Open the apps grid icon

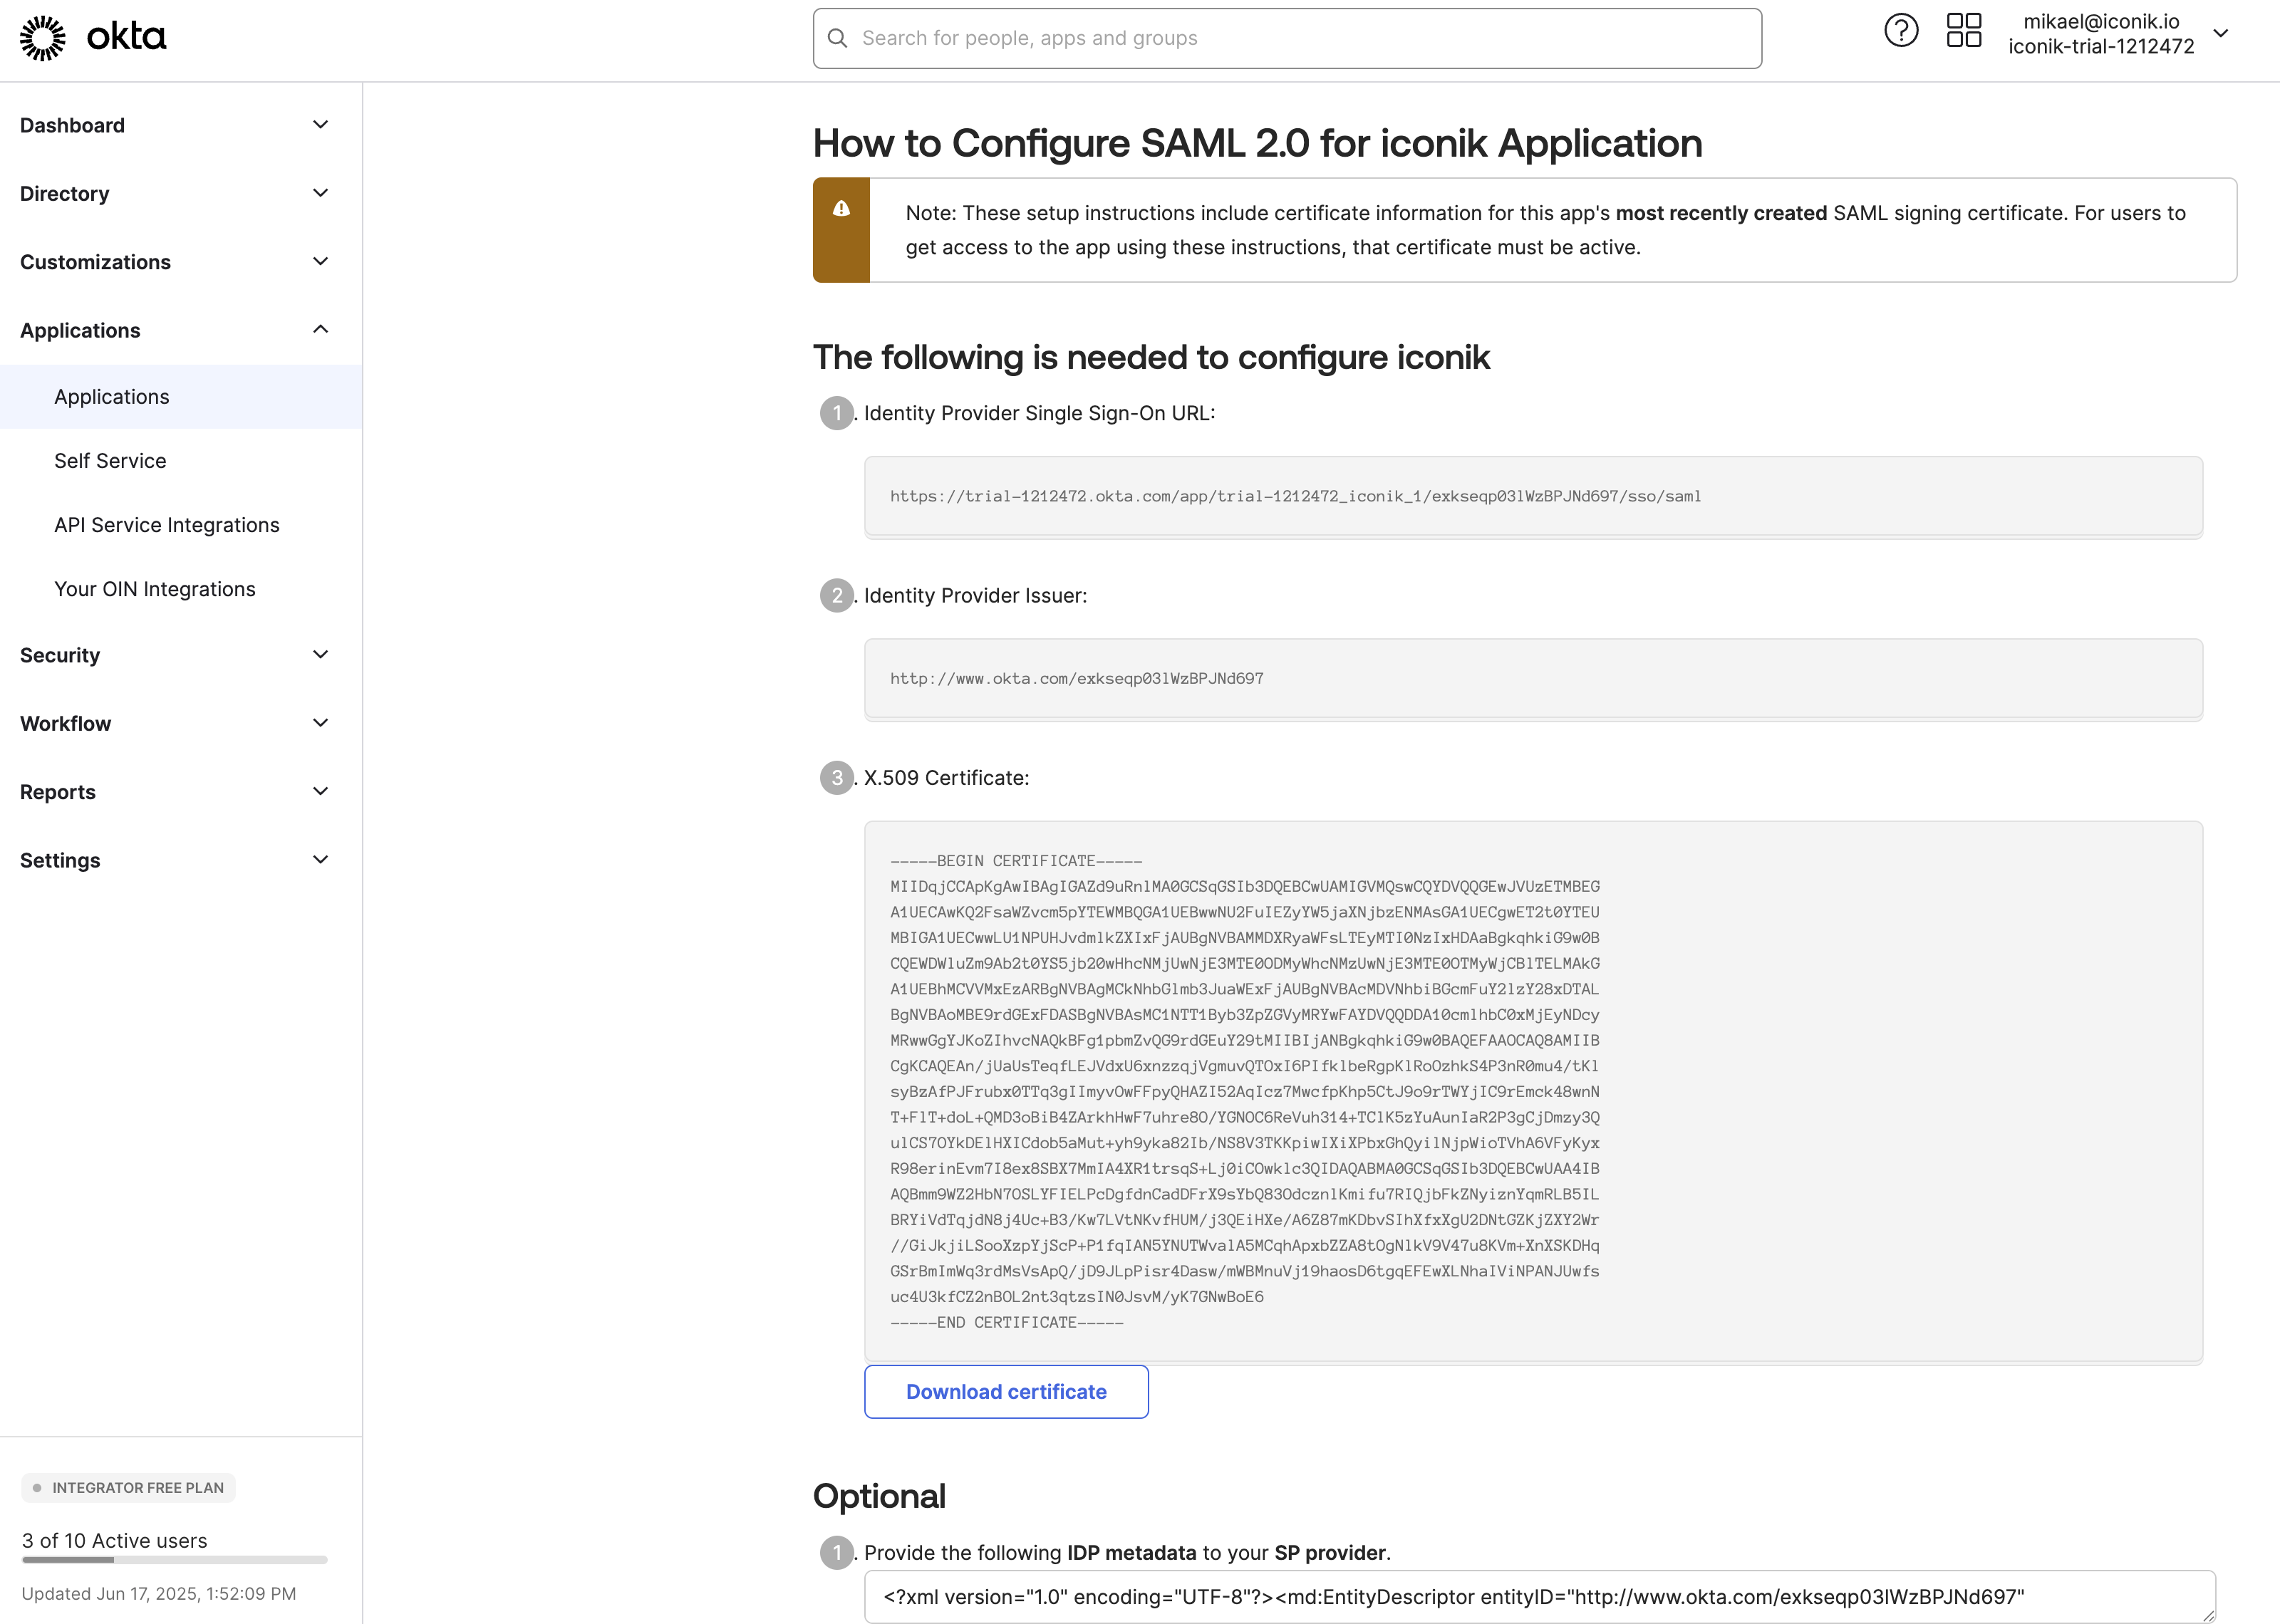point(1963,31)
